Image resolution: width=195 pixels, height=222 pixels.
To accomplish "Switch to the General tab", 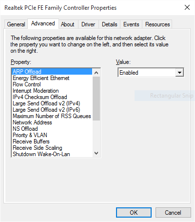I will coord(16,24).
